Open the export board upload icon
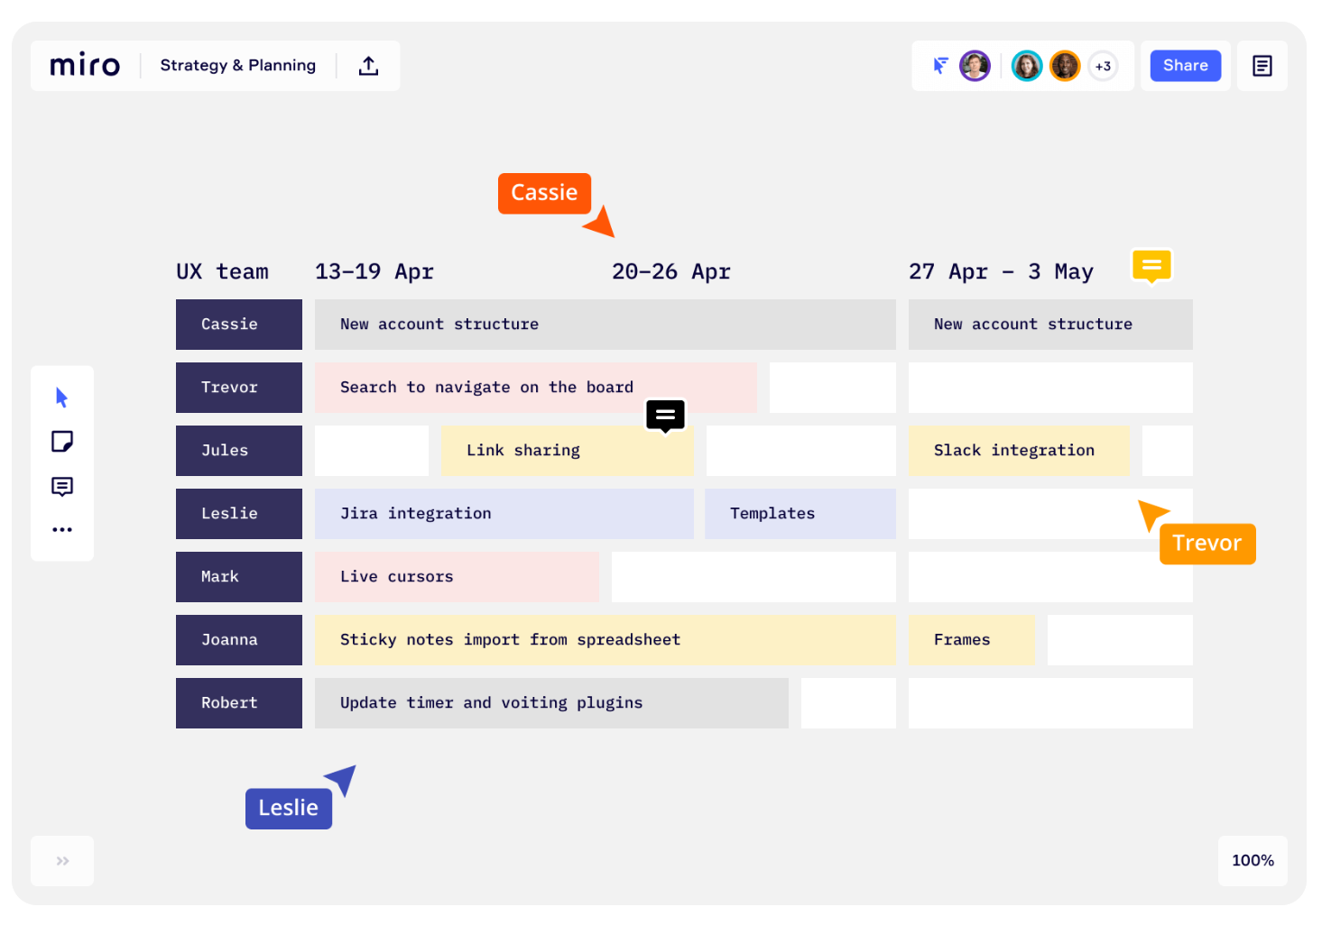The width and height of the screenshot is (1322, 925). click(368, 66)
